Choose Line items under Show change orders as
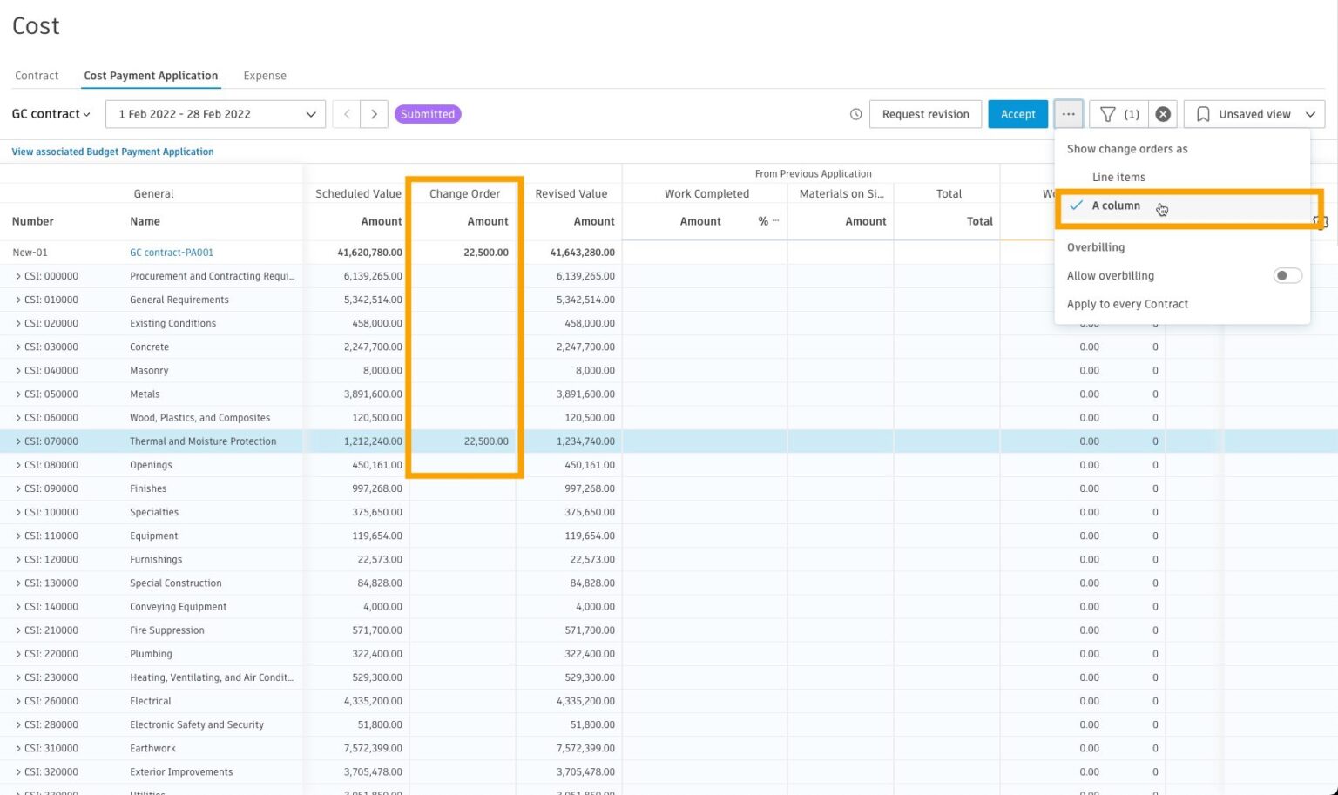 coord(1118,177)
